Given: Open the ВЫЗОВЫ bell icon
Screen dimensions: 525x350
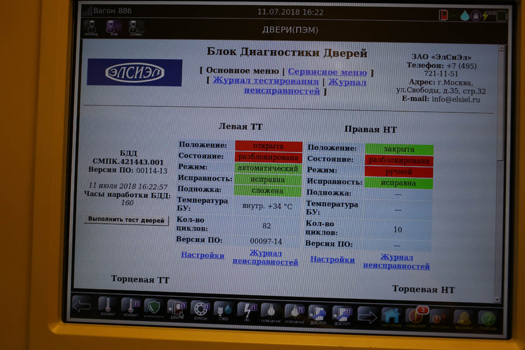Looking at the screenshot, I should pos(464,319).
